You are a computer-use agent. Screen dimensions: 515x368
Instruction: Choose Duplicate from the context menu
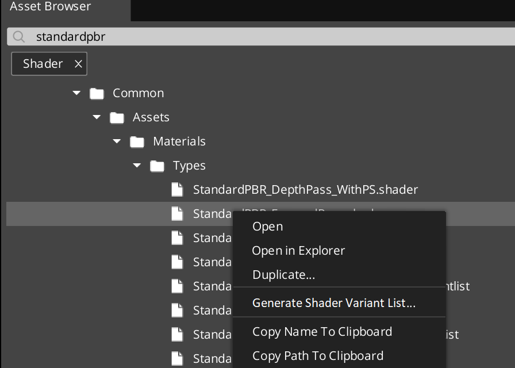click(x=283, y=274)
